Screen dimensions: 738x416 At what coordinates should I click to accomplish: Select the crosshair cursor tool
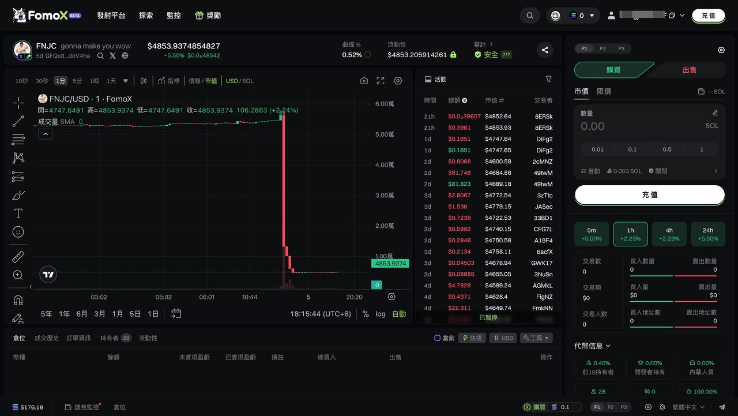click(x=18, y=103)
